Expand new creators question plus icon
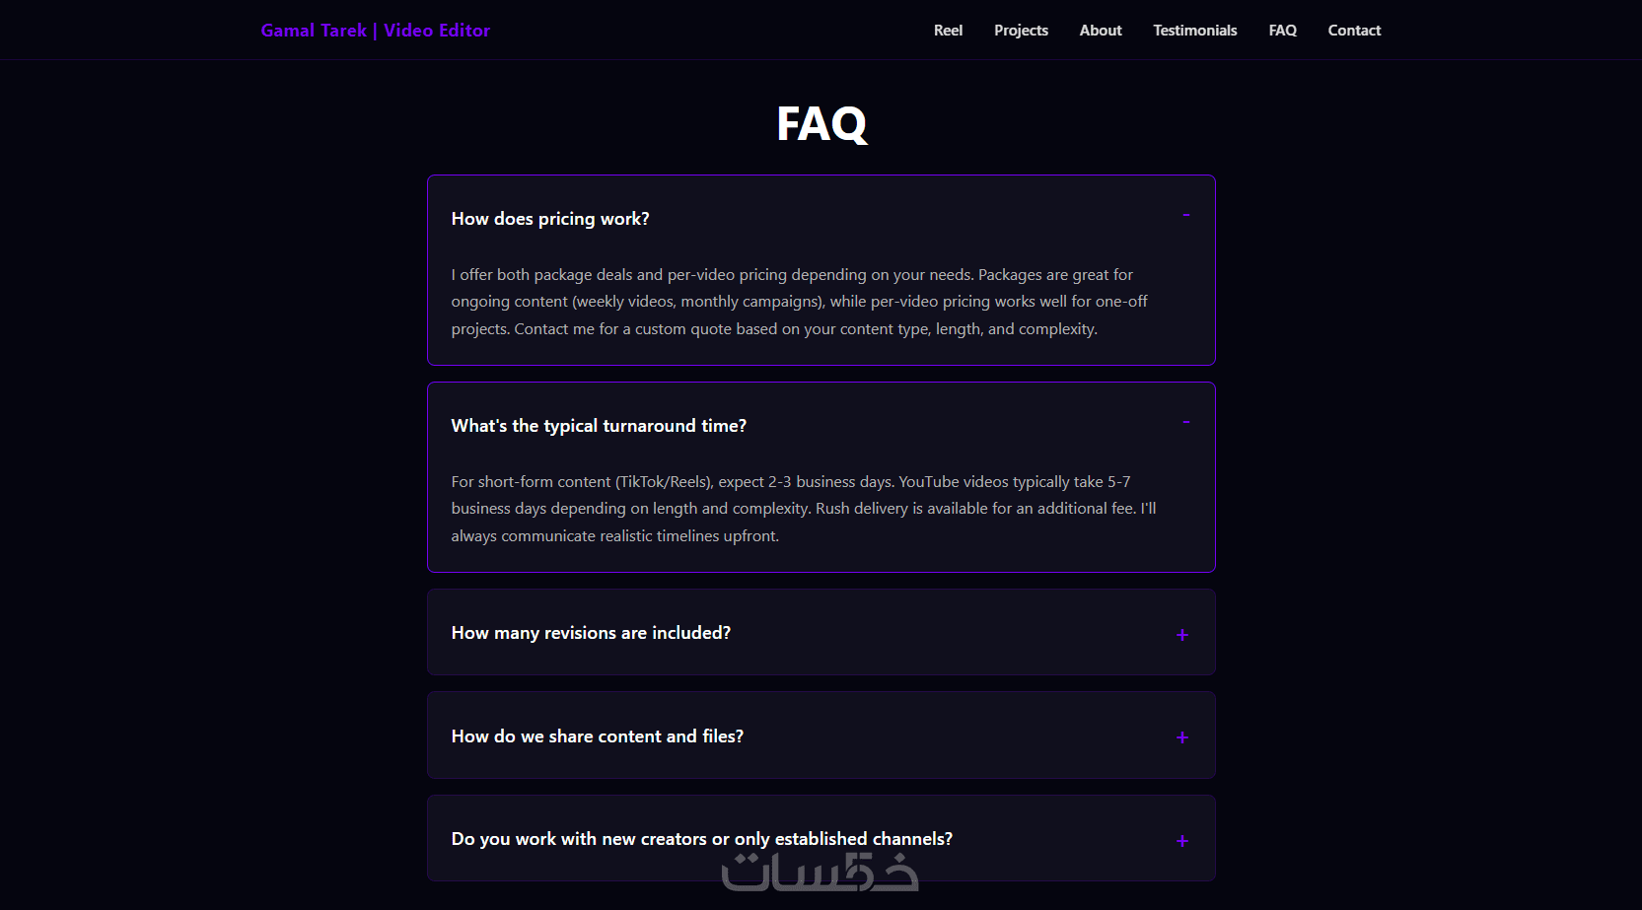Viewport: 1642px width, 910px height. point(1181,841)
